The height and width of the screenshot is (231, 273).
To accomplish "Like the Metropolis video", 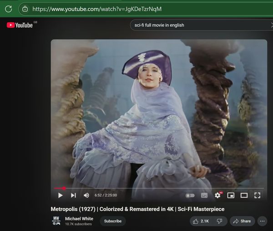I will pyautogui.click(x=200, y=221).
